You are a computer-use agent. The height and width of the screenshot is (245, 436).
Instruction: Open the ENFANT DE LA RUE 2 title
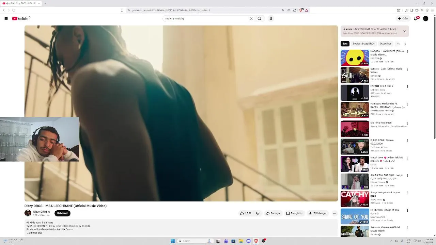tap(382, 86)
